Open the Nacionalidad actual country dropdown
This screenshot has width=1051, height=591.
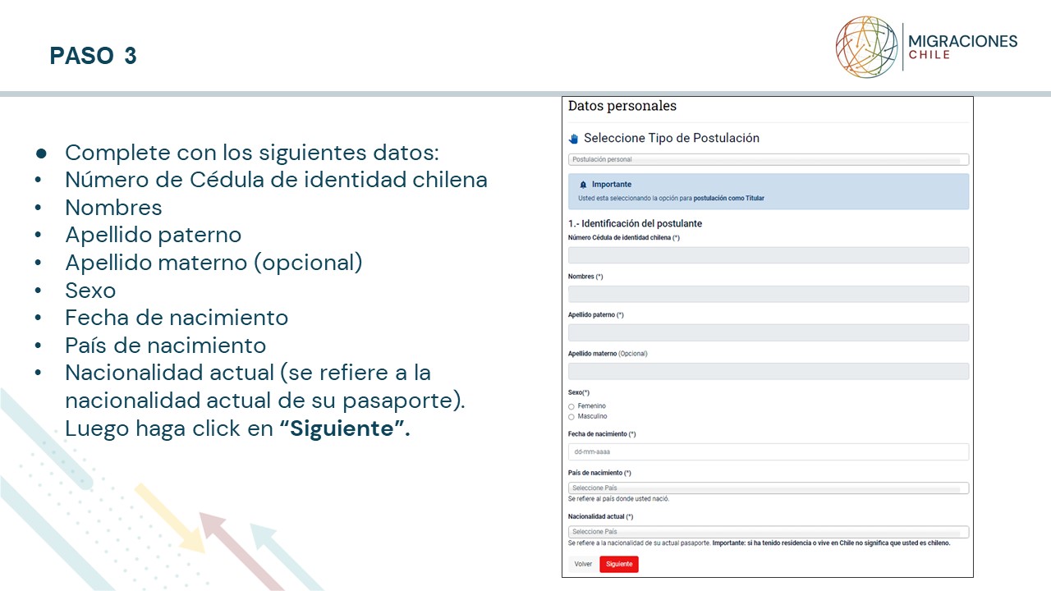click(769, 531)
